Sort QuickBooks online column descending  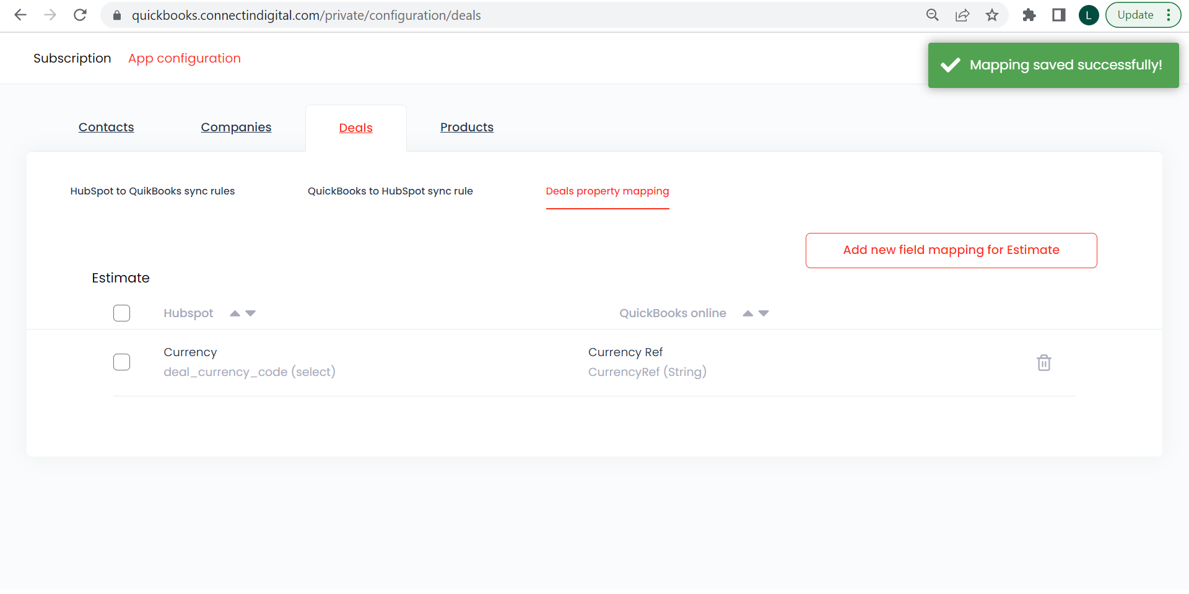(764, 313)
